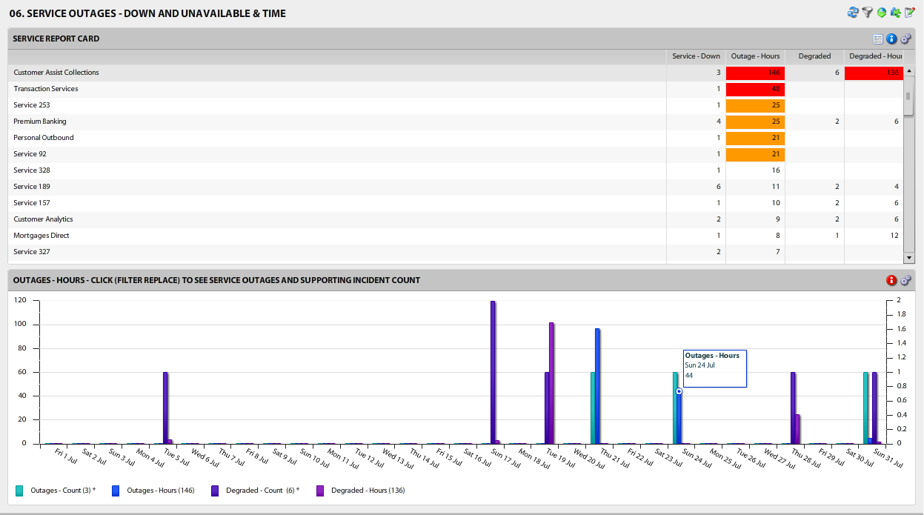This screenshot has width=924, height=515.
Task: Sort by the Outage - Hours column header
Action: (755, 56)
